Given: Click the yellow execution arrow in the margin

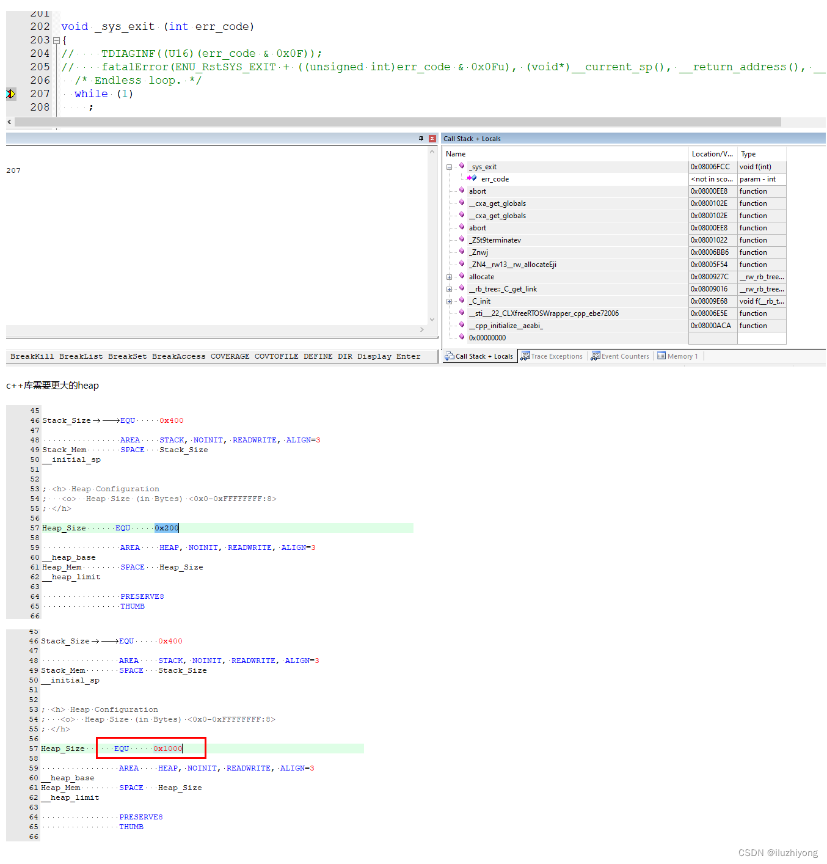Looking at the screenshot, I should pyautogui.click(x=10, y=93).
